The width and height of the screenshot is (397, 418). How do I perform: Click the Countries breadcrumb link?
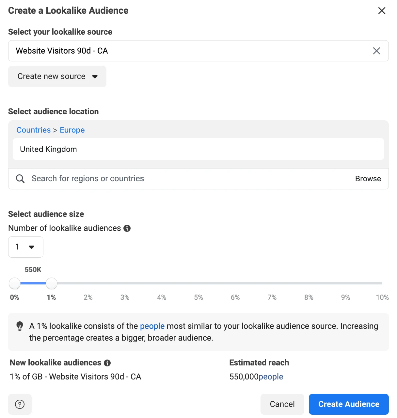pyautogui.click(x=34, y=130)
